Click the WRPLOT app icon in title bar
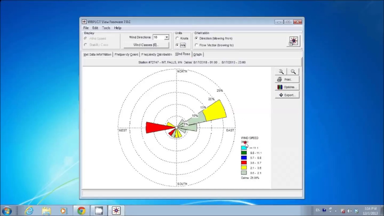Image resolution: width=384 pixels, height=216 pixels. coord(84,22)
